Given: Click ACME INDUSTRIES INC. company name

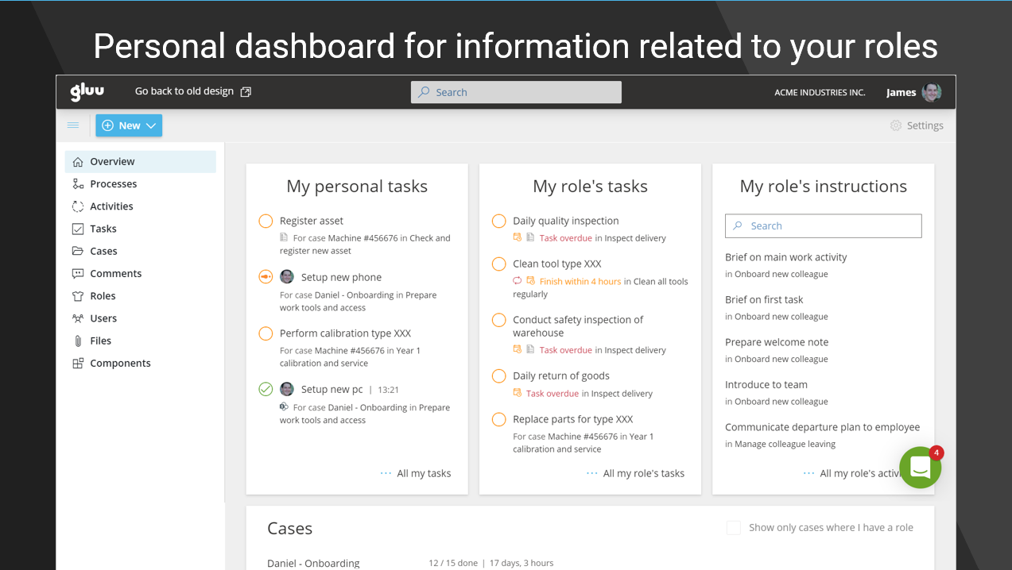Looking at the screenshot, I should (x=820, y=92).
